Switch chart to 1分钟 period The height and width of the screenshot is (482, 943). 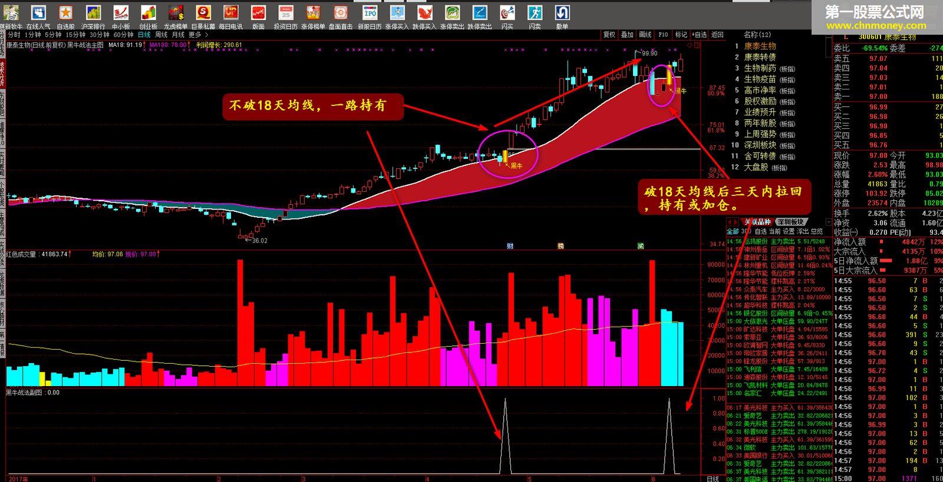point(32,35)
